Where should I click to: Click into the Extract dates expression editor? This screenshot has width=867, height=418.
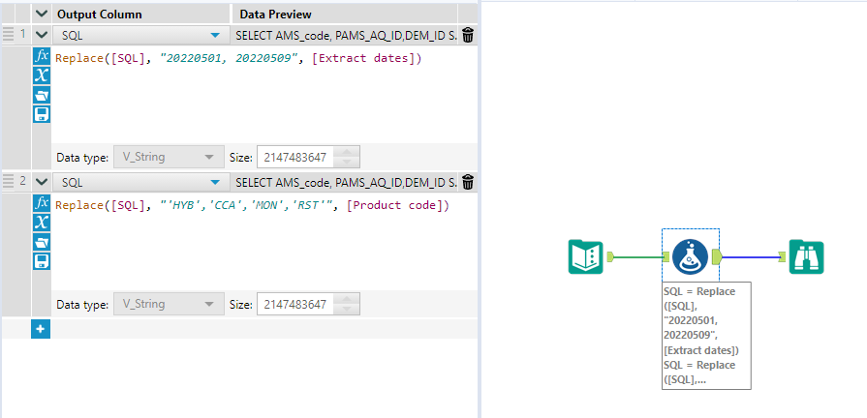point(264,94)
